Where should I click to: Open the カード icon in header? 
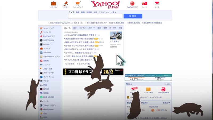tap(145, 3)
